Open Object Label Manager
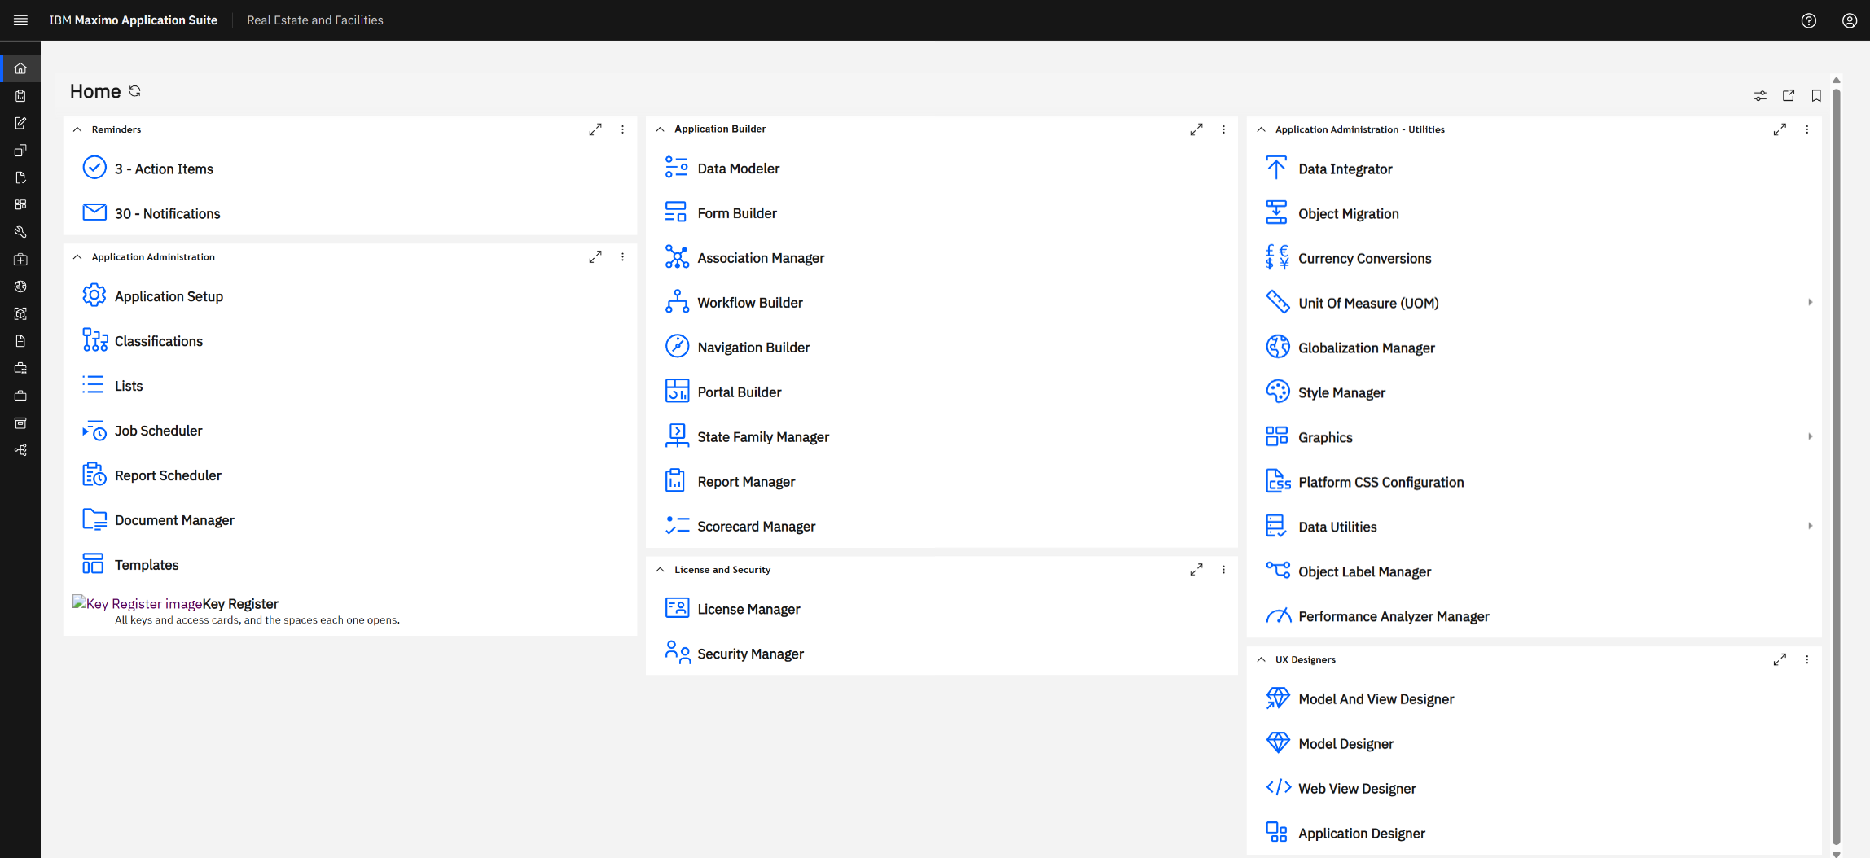This screenshot has height=858, width=1870. (1364, 571)
